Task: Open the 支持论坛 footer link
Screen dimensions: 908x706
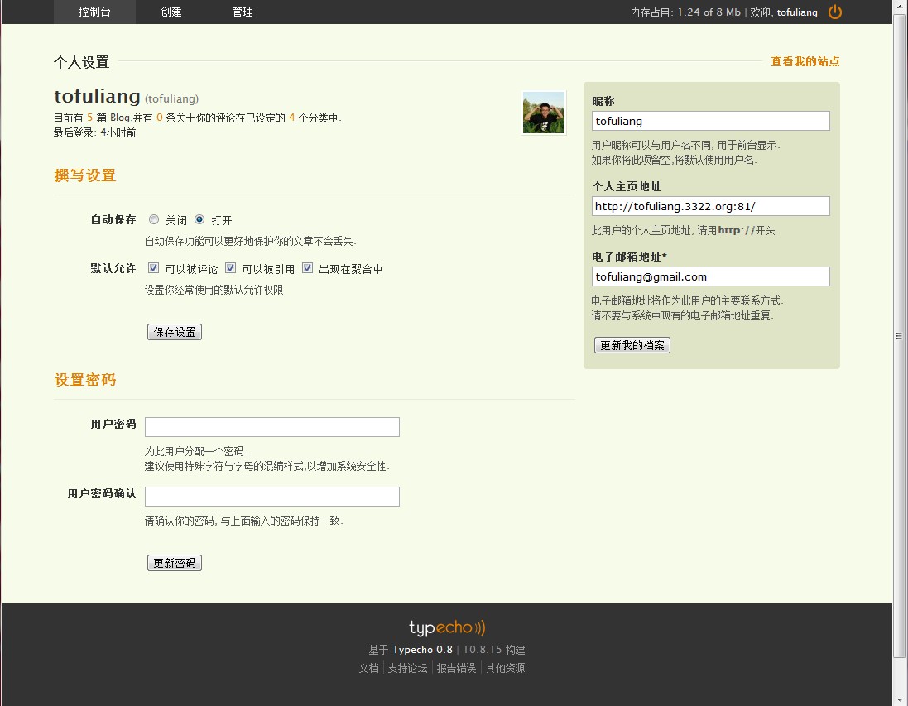Action: click(x=407, y=668)
